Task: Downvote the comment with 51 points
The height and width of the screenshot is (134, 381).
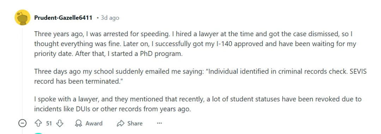Action: (x=60, y=123)
